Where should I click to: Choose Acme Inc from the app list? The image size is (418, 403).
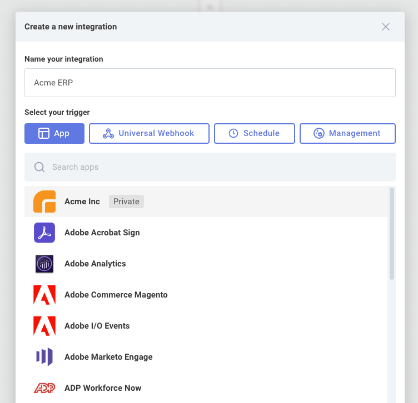(x=206, y=201)
